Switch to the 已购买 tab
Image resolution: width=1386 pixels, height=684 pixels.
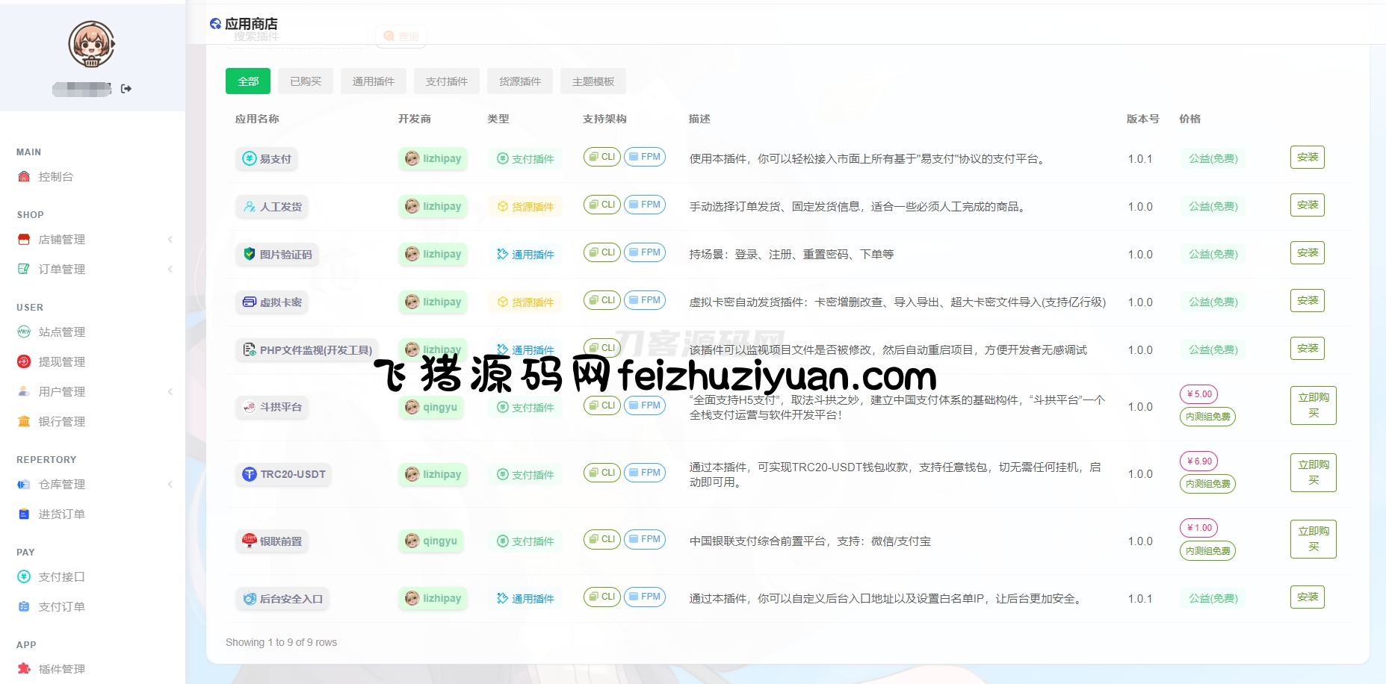pyautogui.click(x=306, y=81)
